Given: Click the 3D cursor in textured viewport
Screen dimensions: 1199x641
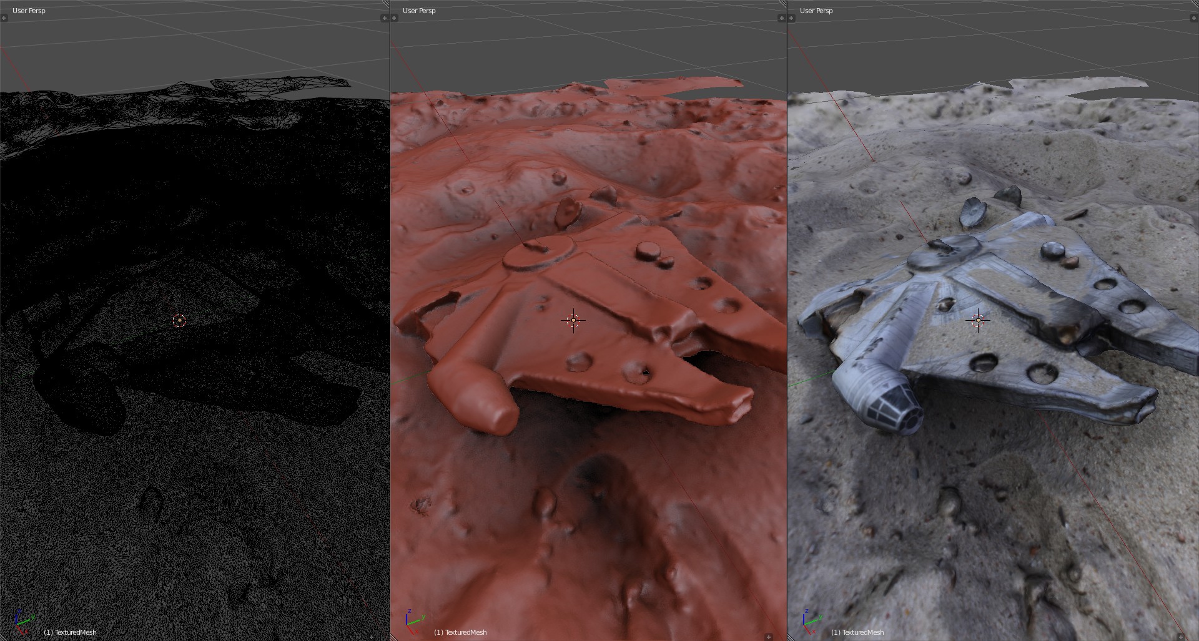Looking at the screenshot, I should tap(978, 320).
